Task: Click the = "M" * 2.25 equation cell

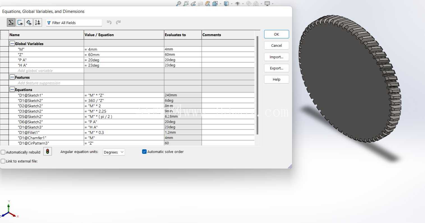Action: click(124, 111)
